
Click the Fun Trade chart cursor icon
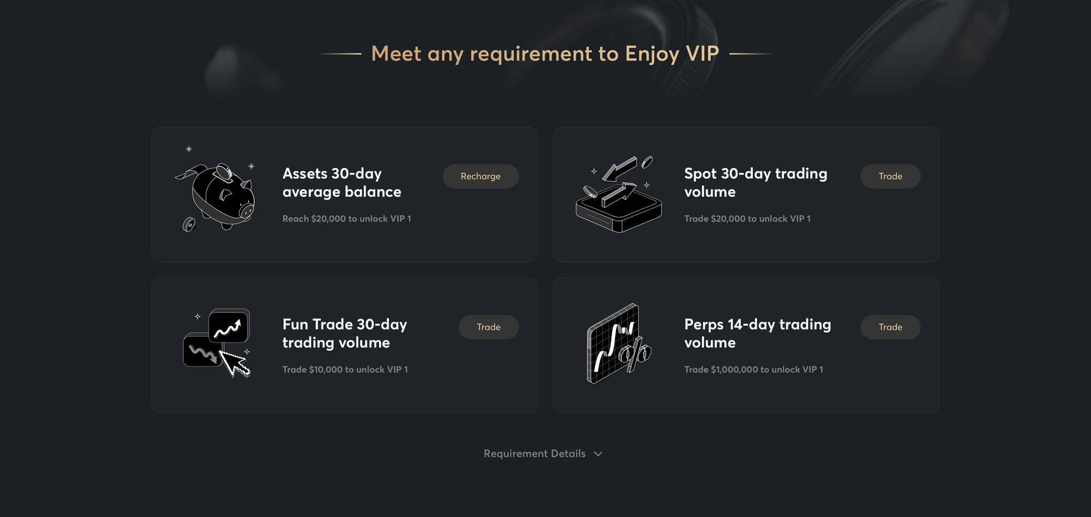[217, 343]
